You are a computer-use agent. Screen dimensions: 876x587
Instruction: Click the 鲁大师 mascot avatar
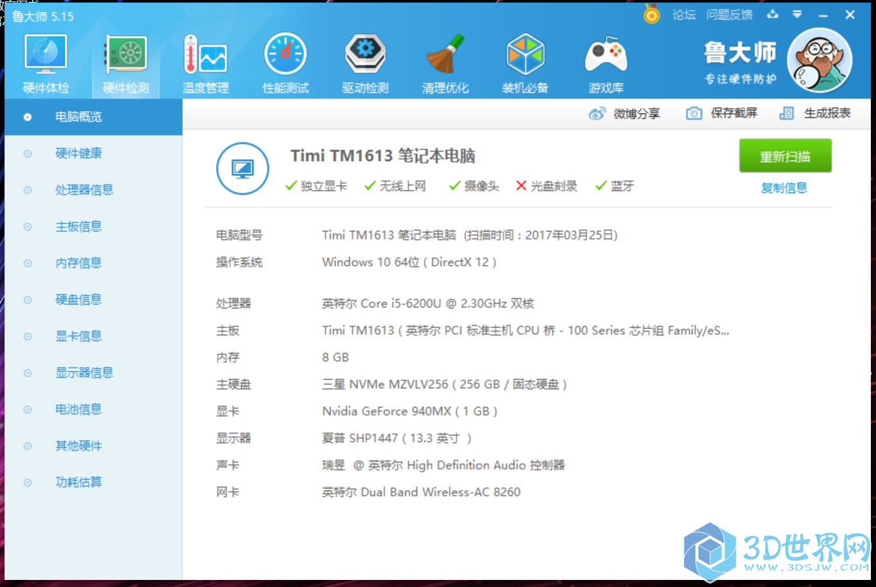point(820,60)
